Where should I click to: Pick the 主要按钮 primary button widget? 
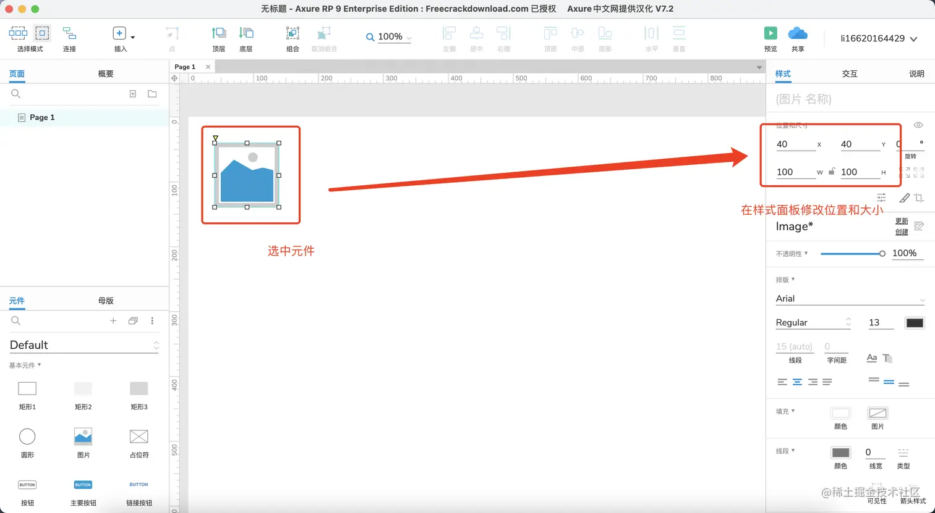click(x=83, y=492)
